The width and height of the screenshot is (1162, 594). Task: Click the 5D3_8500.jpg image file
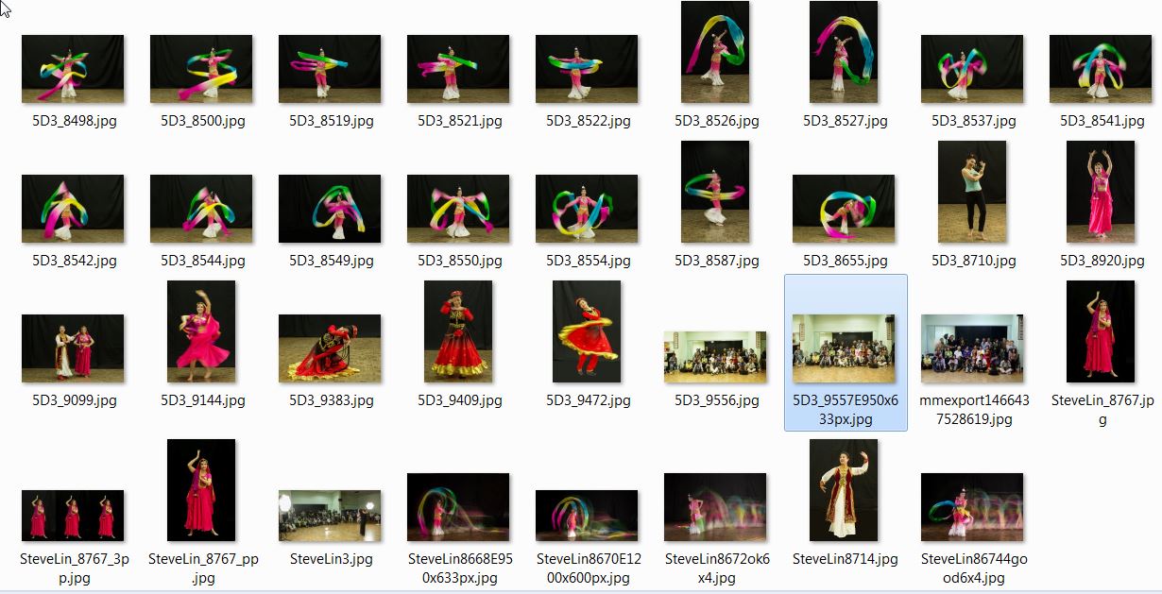point(201,70)
